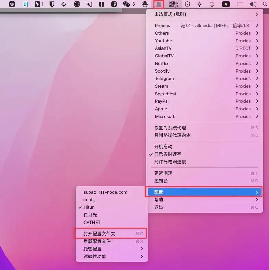Click 重载配置文件
The height and width of the screenshot is (270, 269).
(112, 241)
